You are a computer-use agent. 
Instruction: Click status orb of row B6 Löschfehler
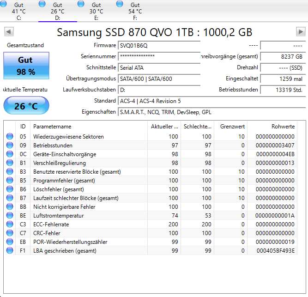[10, 189]
